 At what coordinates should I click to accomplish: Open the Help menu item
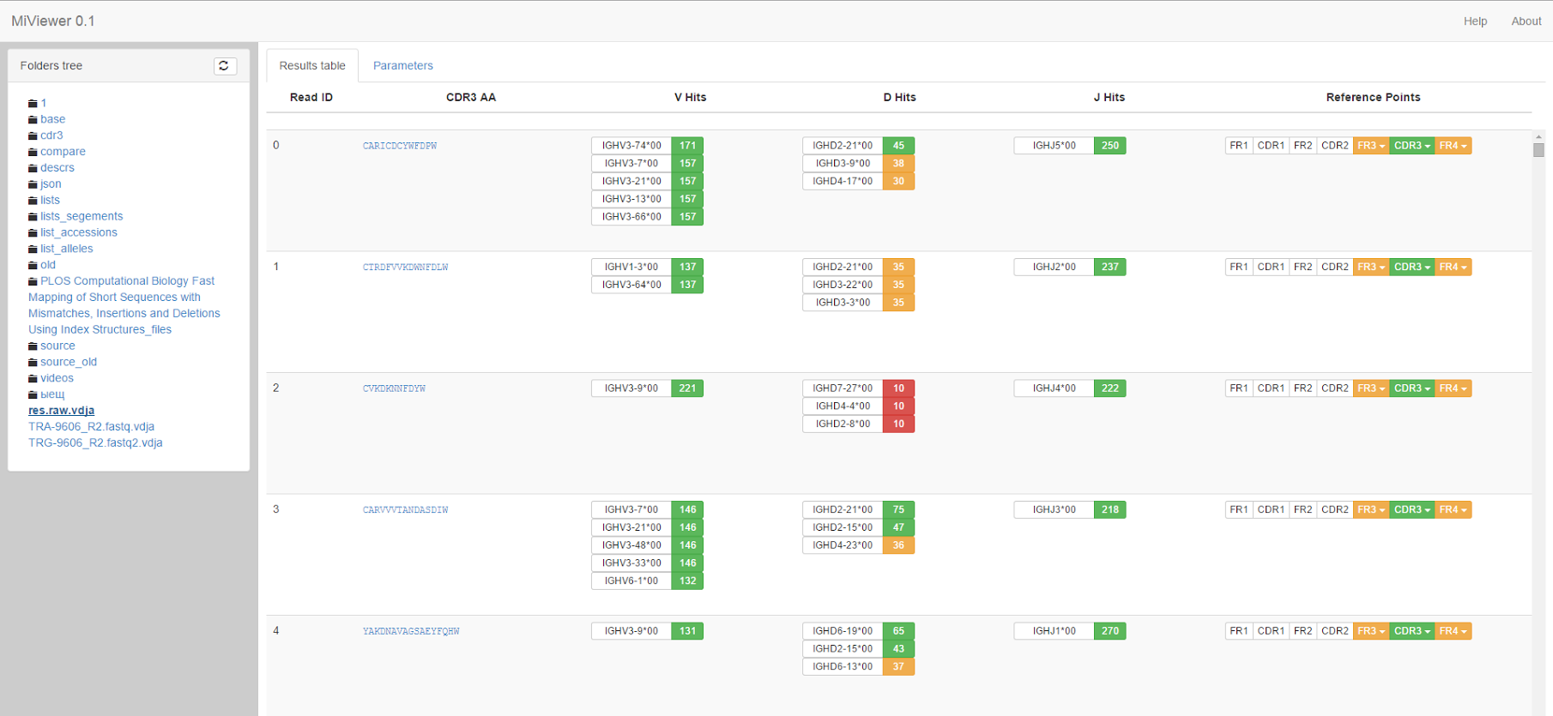[1475, 21]
